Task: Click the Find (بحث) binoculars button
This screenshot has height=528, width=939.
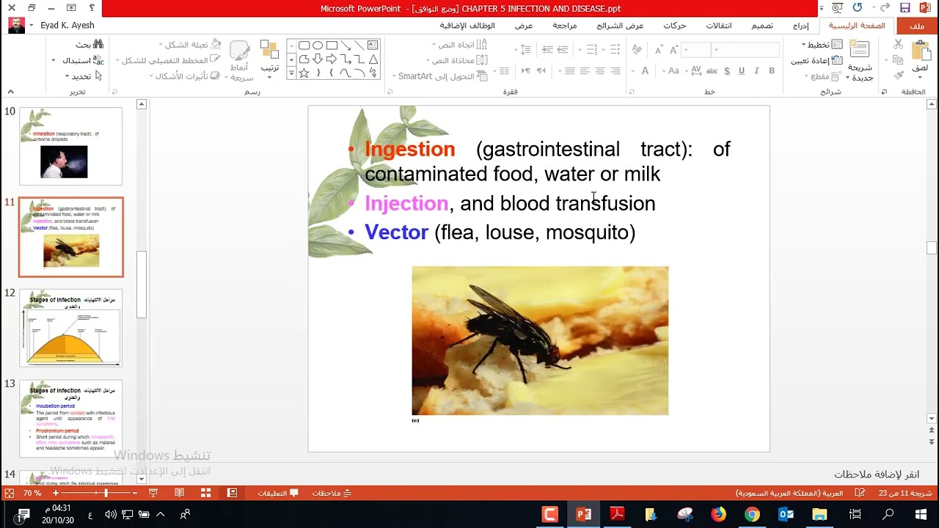Action: pos(90,45)
